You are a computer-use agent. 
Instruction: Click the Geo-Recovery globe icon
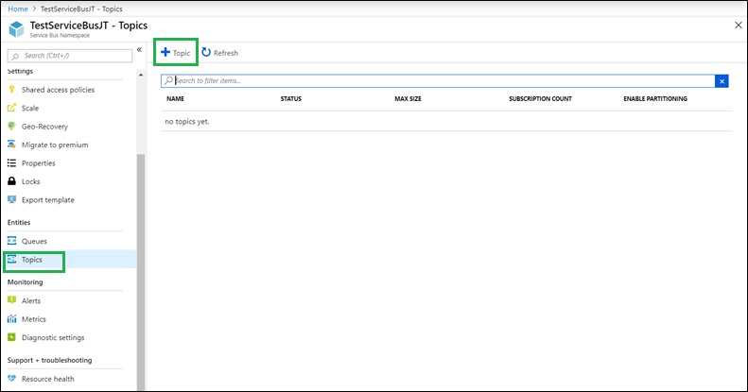click(x=12, y=127)
